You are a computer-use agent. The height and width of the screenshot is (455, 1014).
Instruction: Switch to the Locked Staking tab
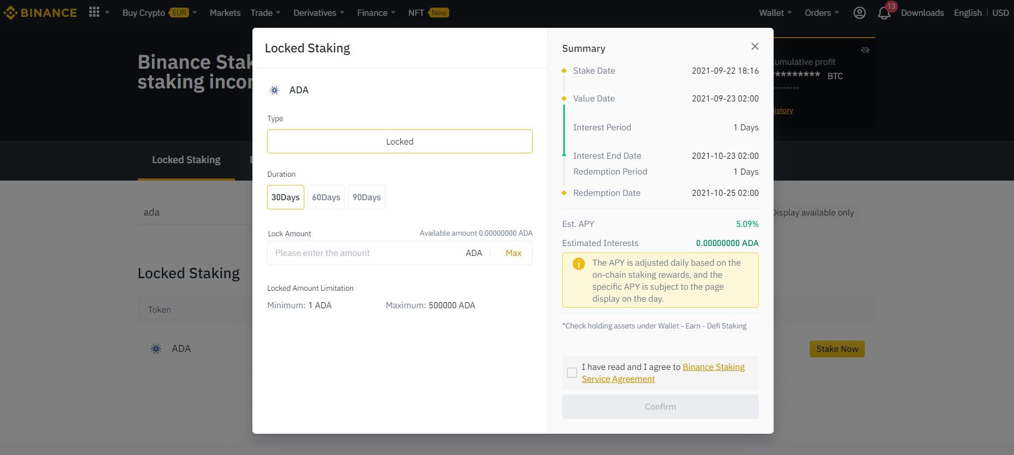(x=186, y=160)
